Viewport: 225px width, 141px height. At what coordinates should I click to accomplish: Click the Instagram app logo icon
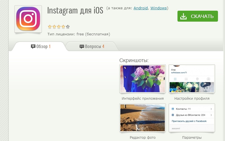pos(28,19)
